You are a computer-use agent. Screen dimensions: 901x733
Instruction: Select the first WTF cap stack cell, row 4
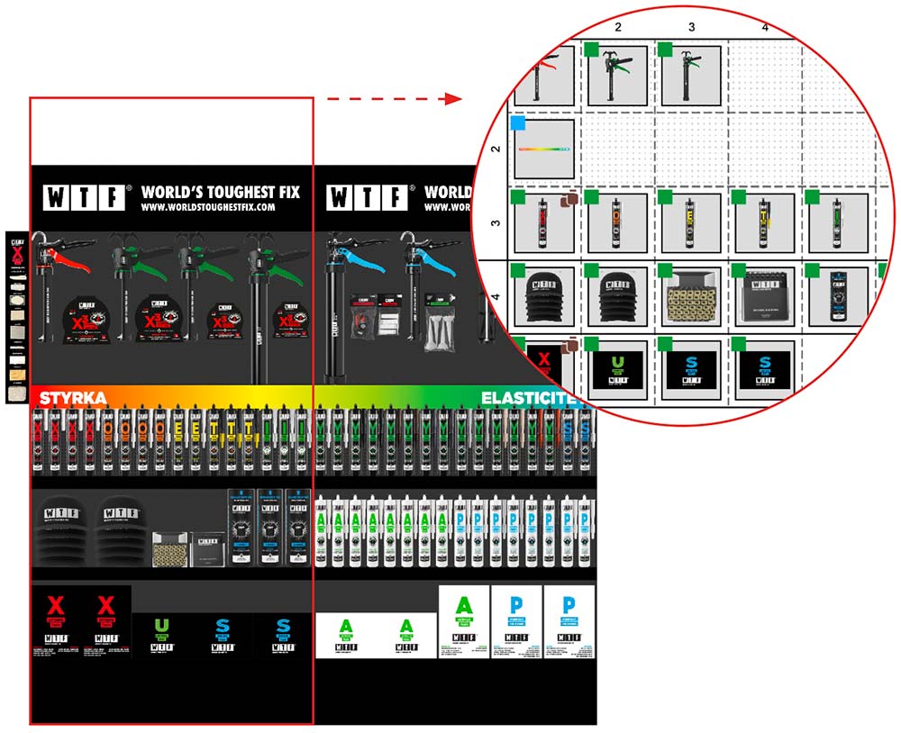pos(544,296)
